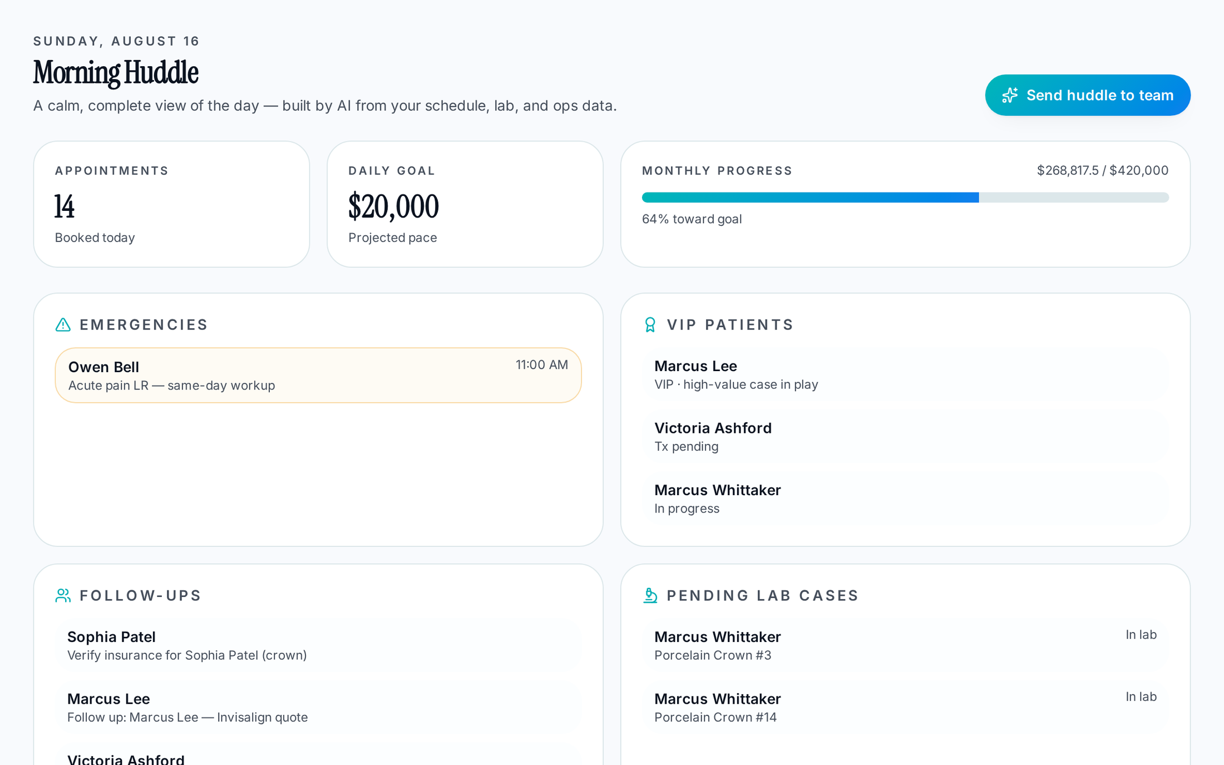
Task: Click the Daily Goal $20,000 card
Action: click(x=465, y=204)
